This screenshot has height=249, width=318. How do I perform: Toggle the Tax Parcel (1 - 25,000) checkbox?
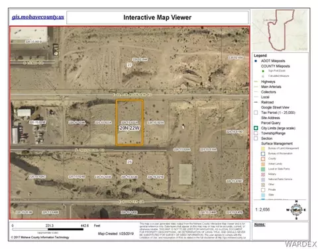(x=256, y=113)
